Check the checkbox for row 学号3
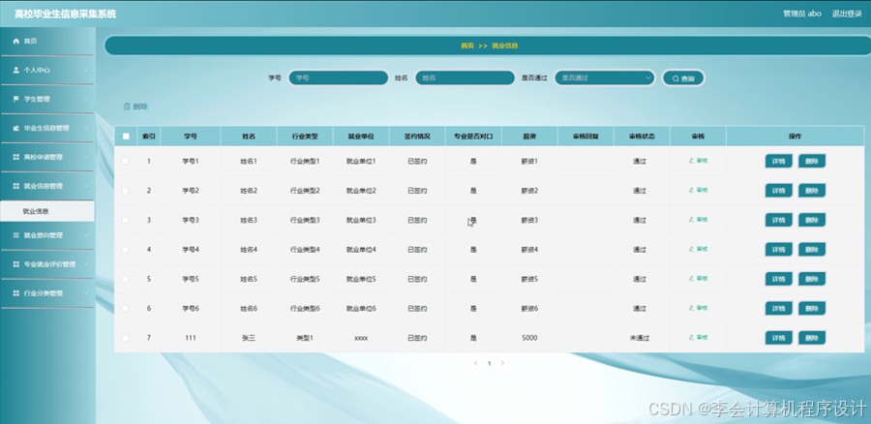 (x=125, y=220)
